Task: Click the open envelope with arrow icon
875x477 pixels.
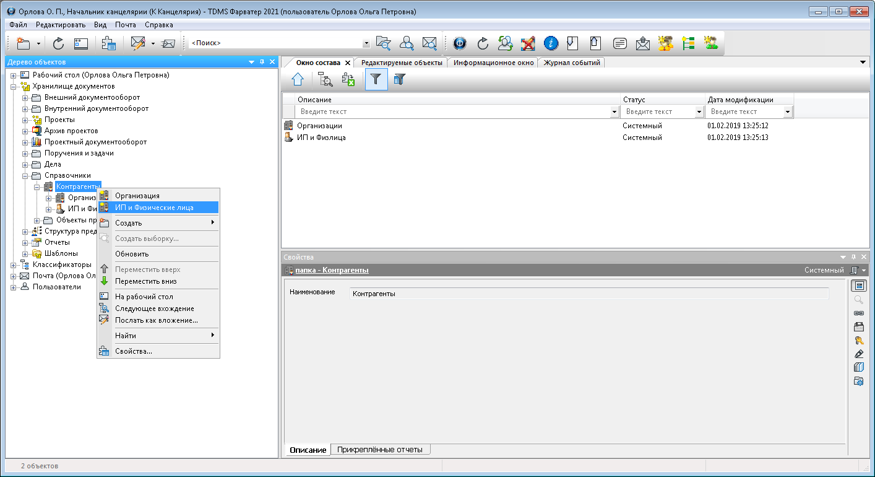Action: (643, 43)
